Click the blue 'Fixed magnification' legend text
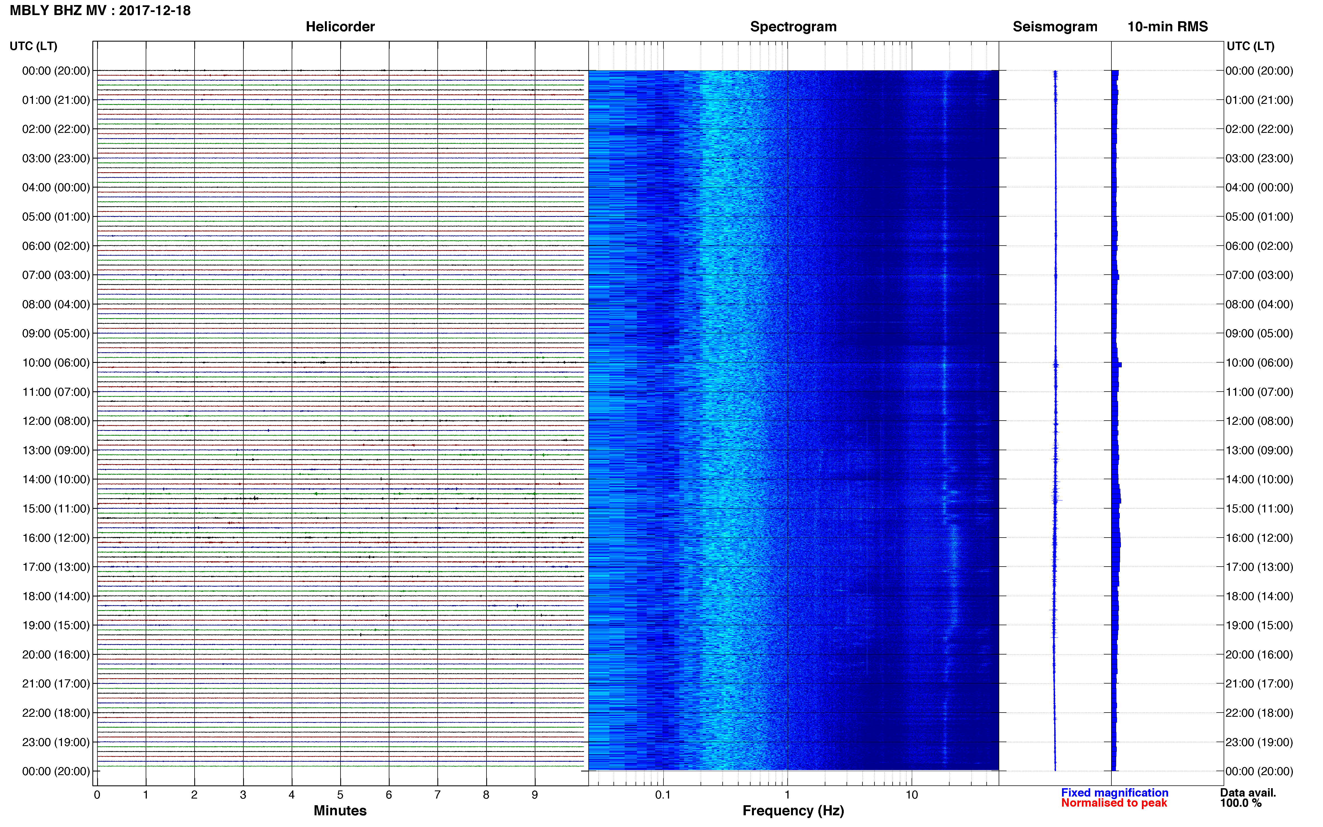Image resolution: width=1323 pixels, height=827 pixels. tap(1115, 793)
